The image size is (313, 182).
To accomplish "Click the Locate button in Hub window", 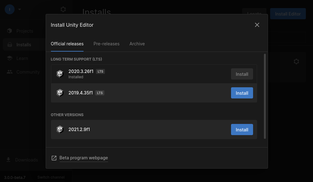I will (254, 11).
